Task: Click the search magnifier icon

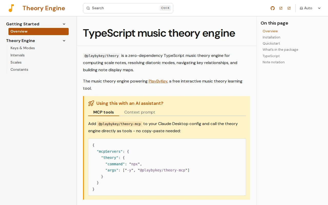Action: [88, 8]
